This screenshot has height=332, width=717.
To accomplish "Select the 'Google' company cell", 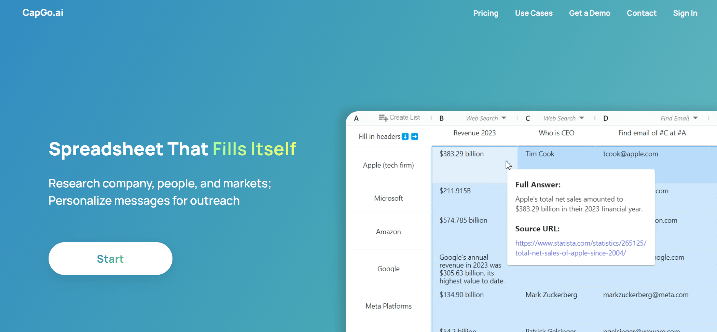I will (x=389, y=269).
